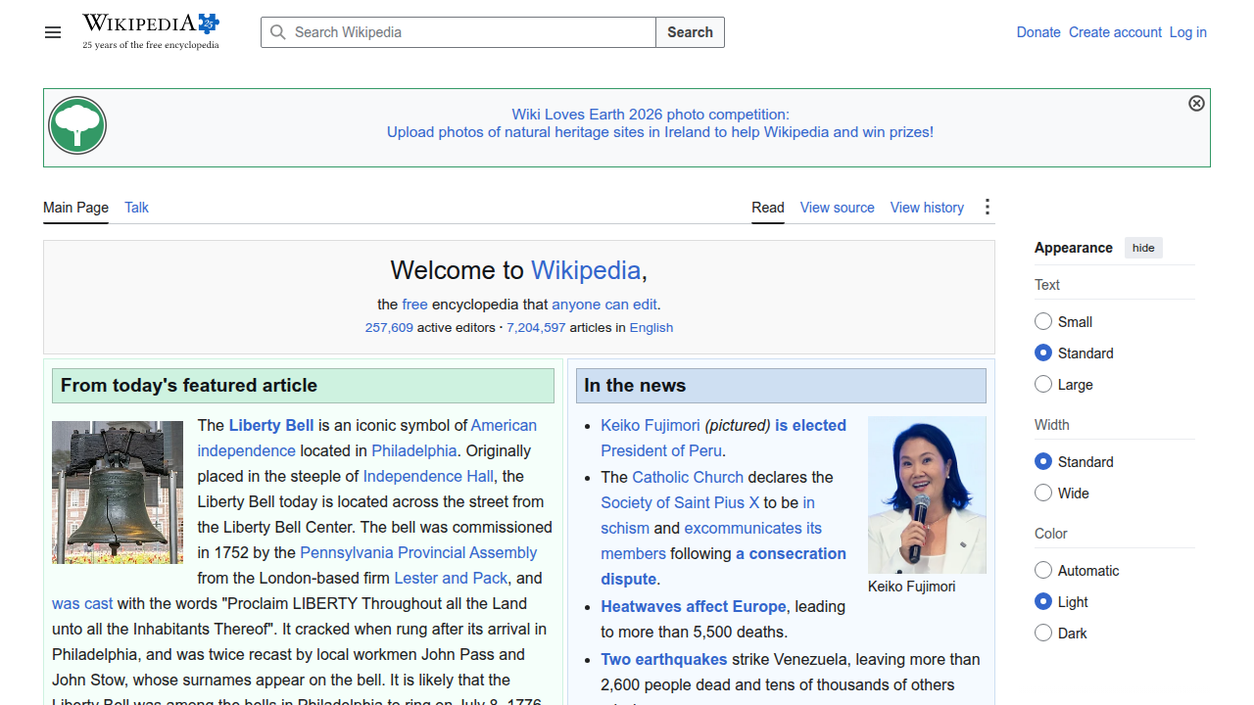The image size is (1254, 705).
Task: Open the Keiko Fujimori photo
Action: click(927, 494)
